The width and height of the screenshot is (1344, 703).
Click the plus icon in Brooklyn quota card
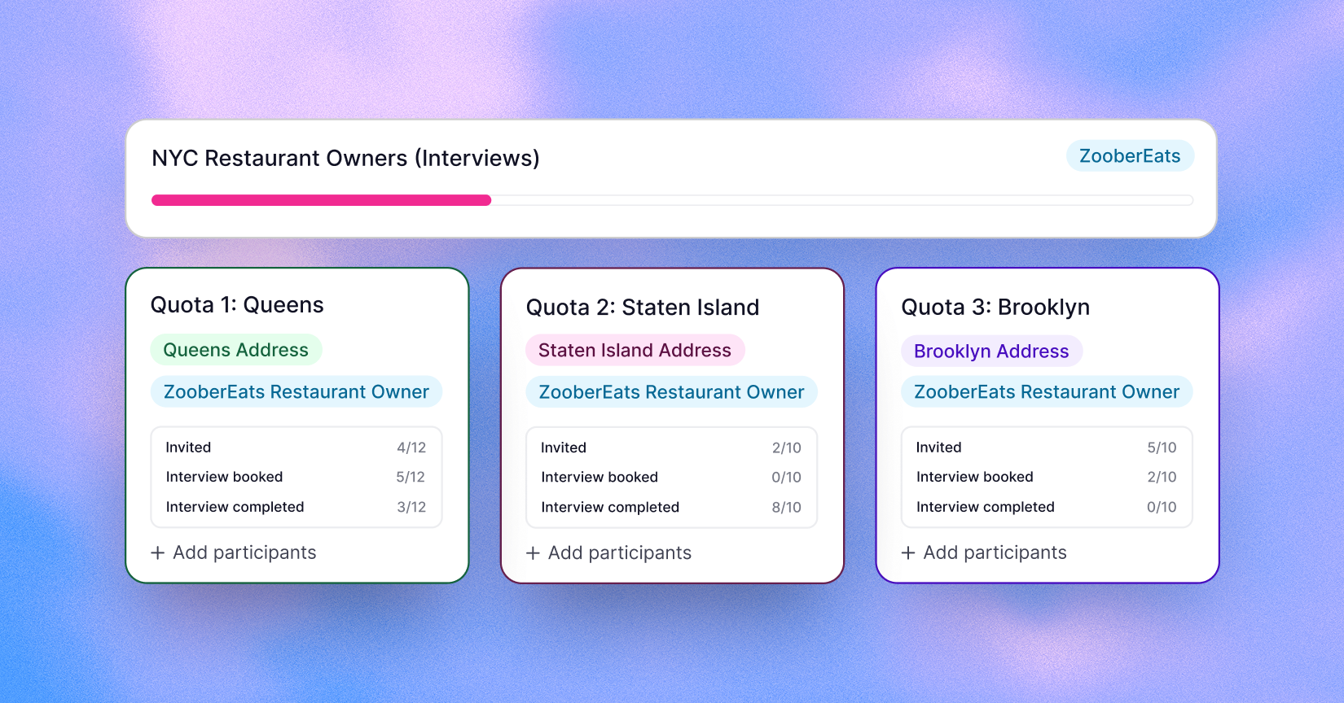coord(908,553)
